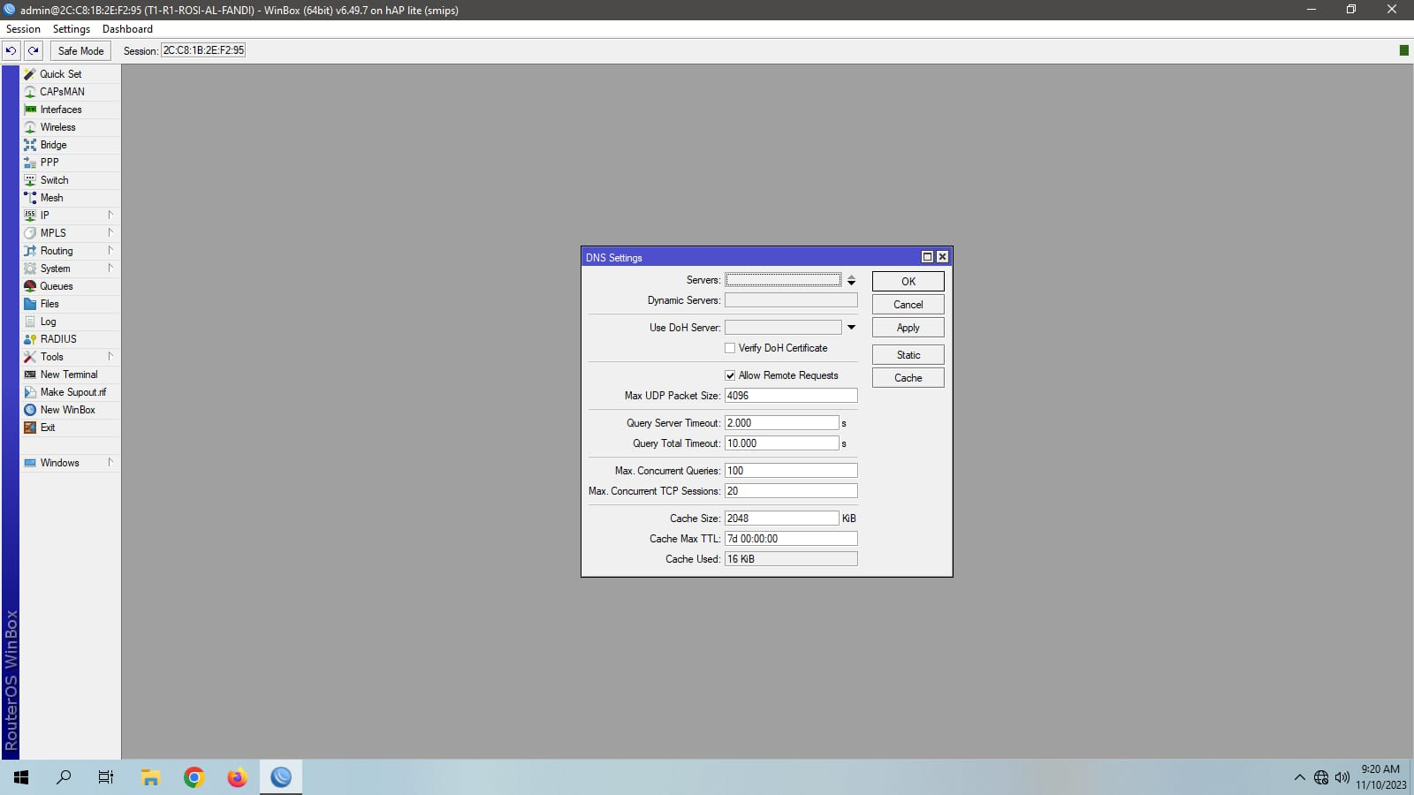This screenshot has width=1414, height=795.
Task: Click the Use DoH Server field
Action: (x=783, y=328)
